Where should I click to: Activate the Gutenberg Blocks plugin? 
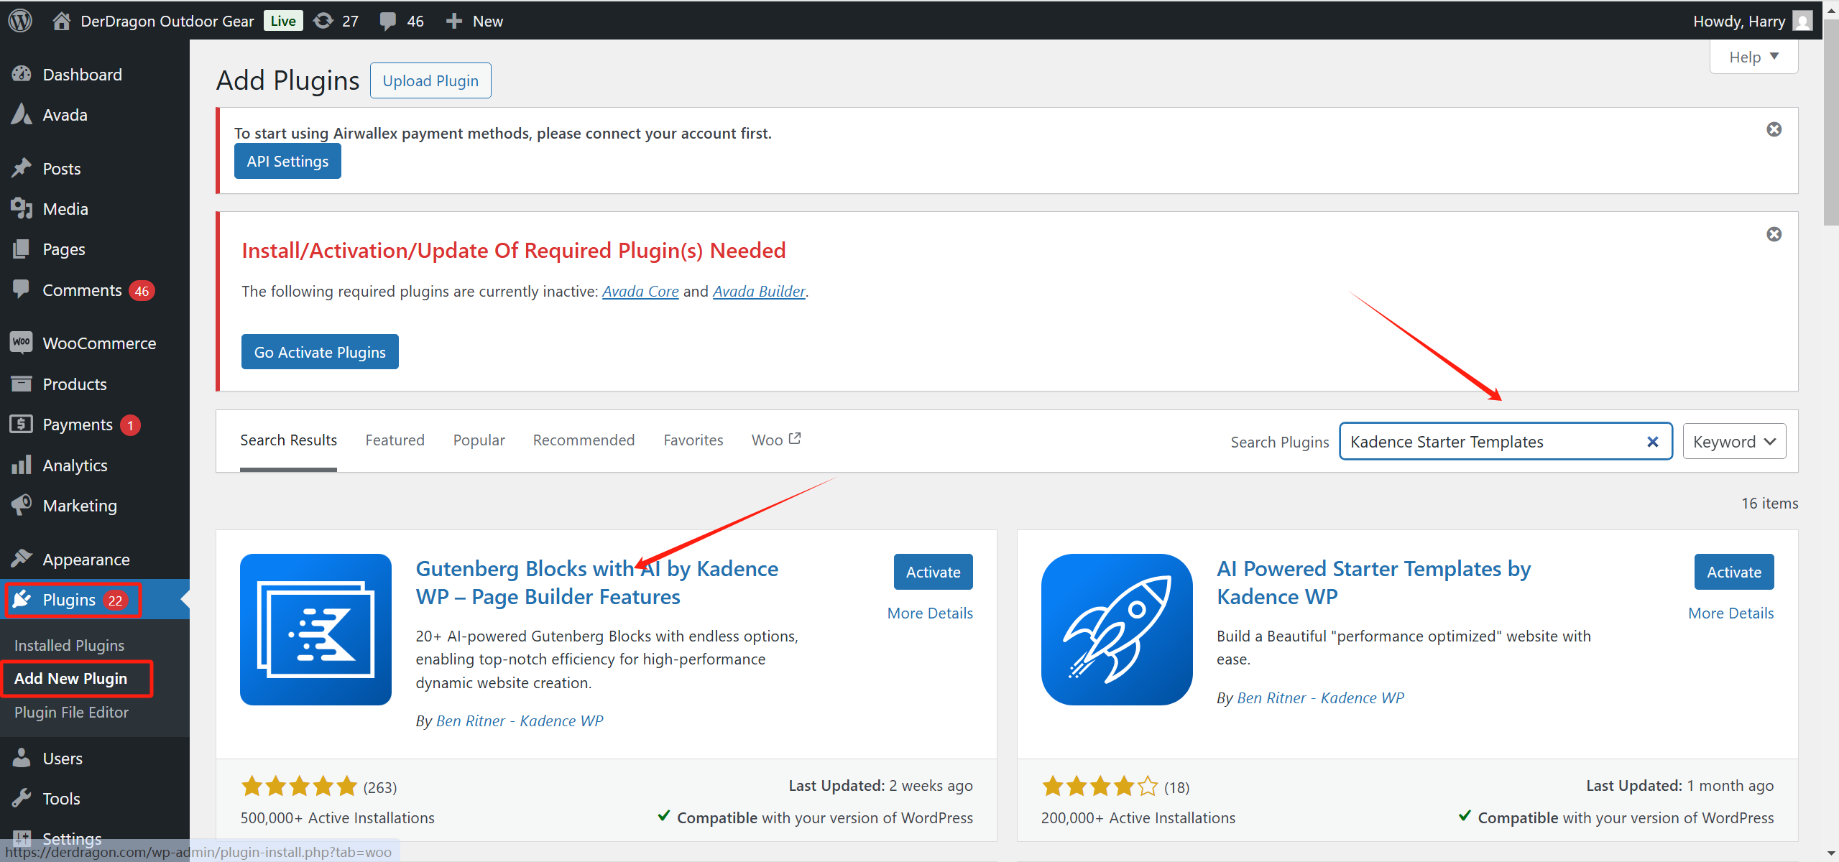[x=932, y=571]
